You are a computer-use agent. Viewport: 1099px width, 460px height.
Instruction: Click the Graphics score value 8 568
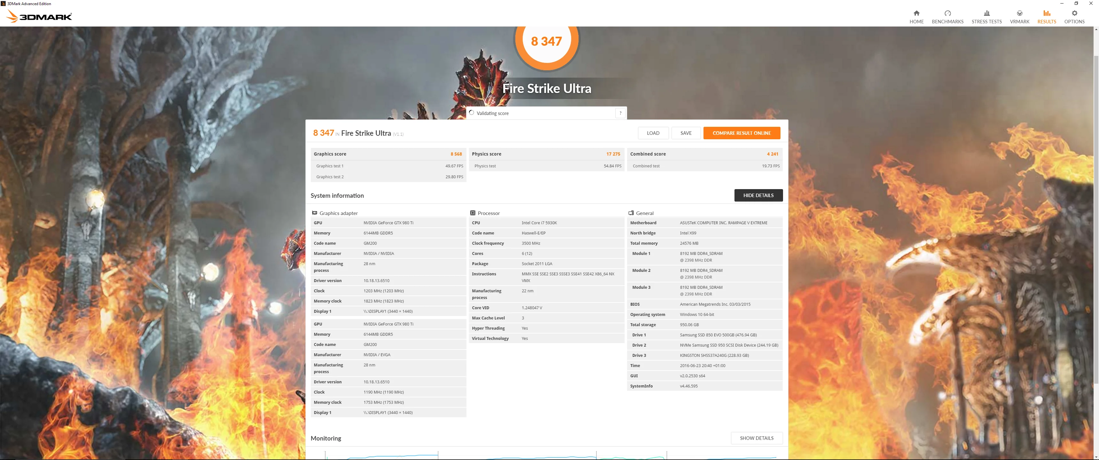pyautogui.click(x=456, y=154)
